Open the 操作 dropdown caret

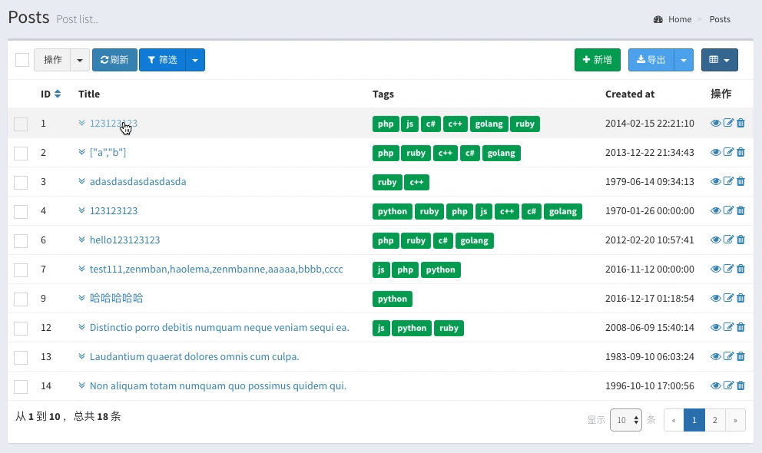click(80, 60)
